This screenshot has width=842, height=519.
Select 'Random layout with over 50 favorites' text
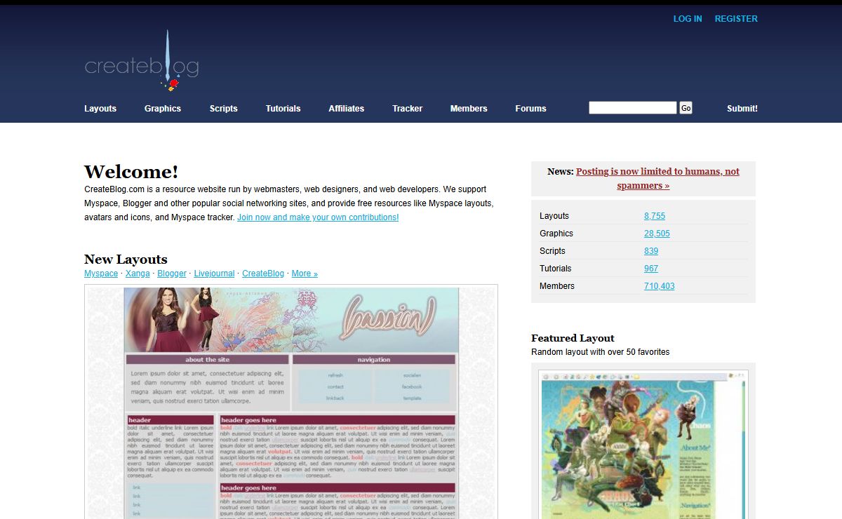point(600,352)
